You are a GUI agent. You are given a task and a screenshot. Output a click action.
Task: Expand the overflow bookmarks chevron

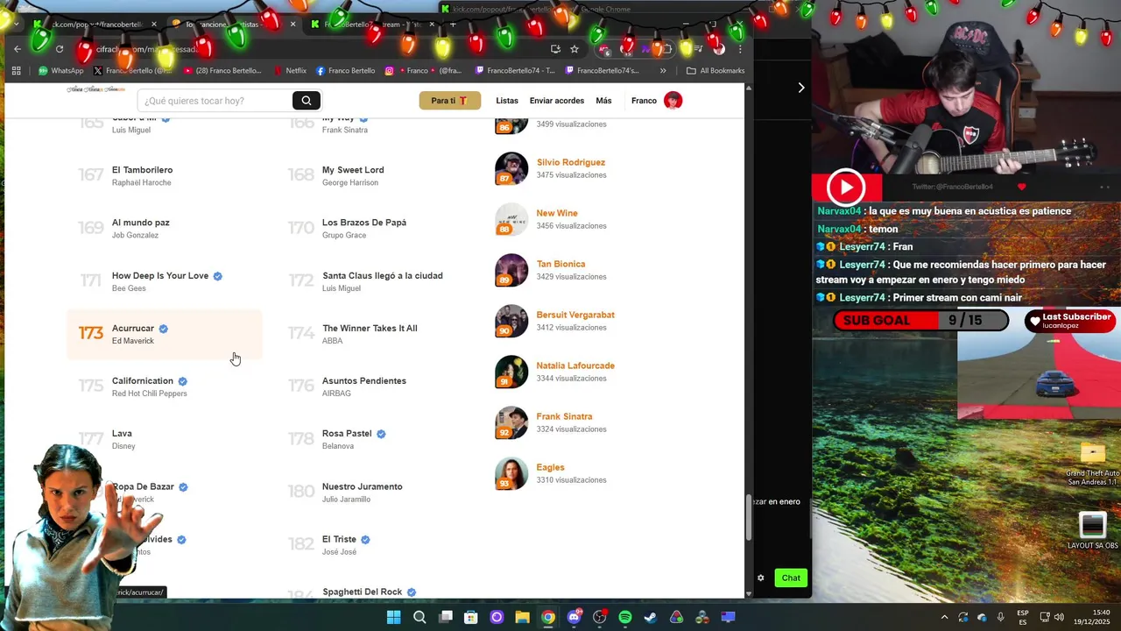pyautogui.click(x=663, y=71)
